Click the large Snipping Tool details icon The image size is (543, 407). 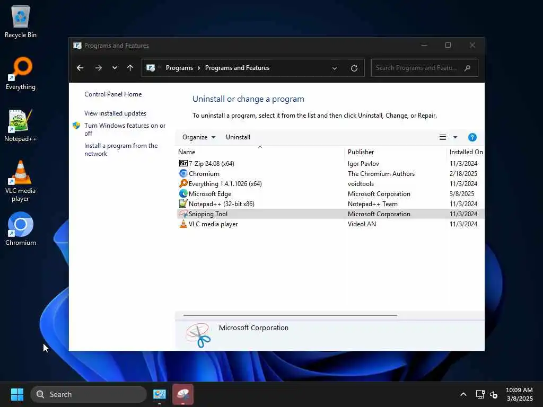pyautogui.click(x=198, y=335)
